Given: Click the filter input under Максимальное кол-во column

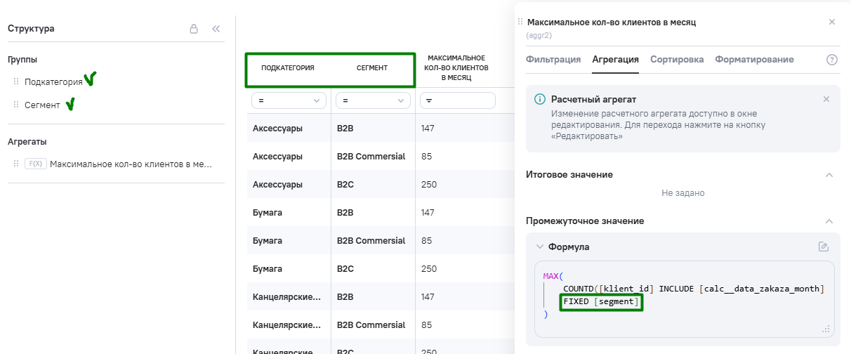Looking at the screenshot, I should pos(458,101).
